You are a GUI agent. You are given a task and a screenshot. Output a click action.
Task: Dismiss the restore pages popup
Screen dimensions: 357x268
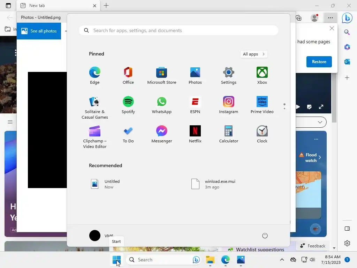(332, 28)
